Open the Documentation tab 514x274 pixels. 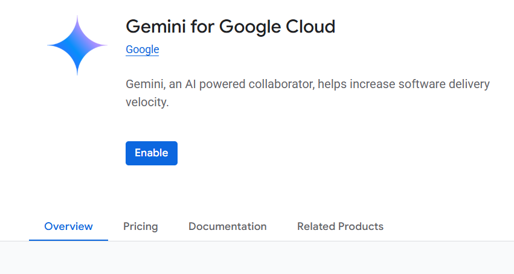point(227,227)
